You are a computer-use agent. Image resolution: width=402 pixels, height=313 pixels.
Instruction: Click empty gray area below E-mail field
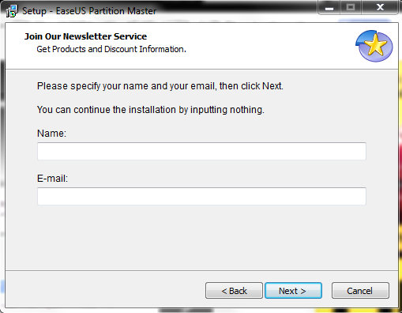[x=201, y=237]
